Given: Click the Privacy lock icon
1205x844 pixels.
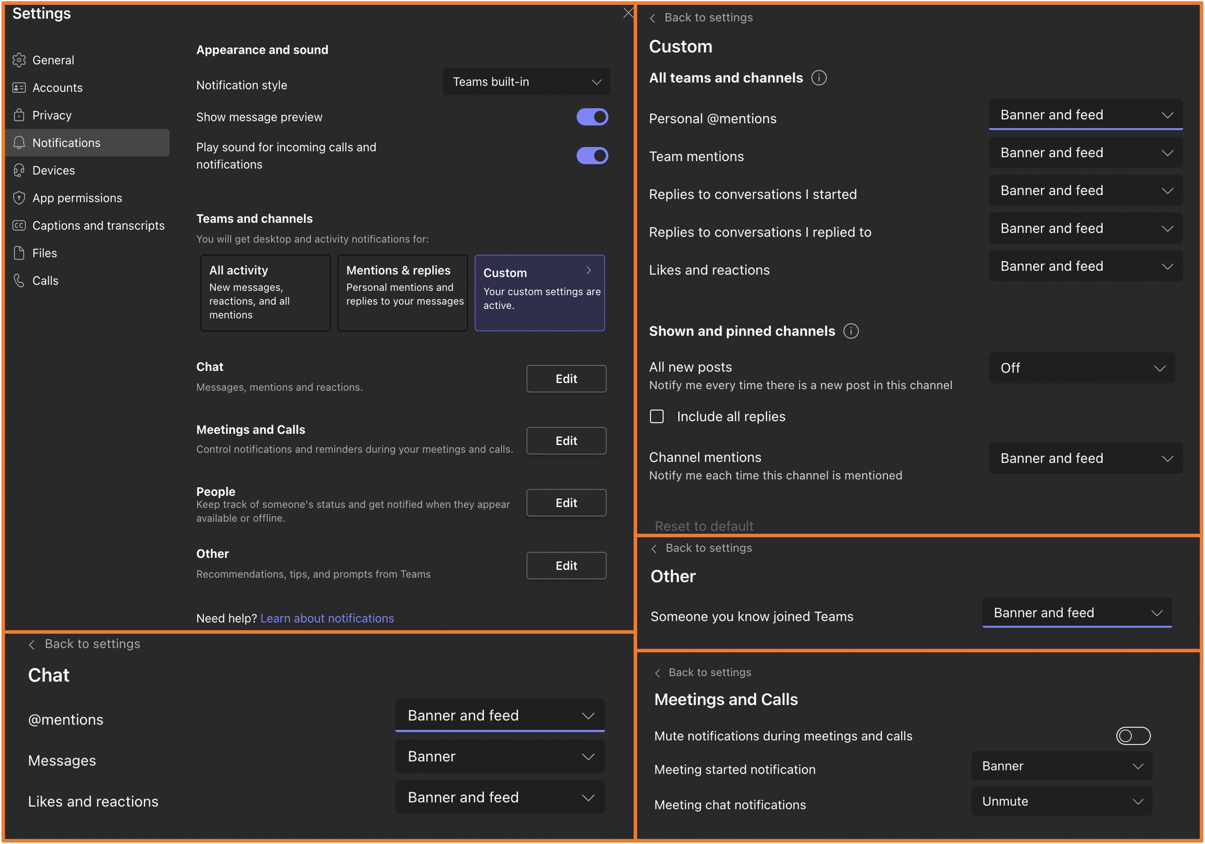Looking at the screenshot, I should click(x=20, y=115).
